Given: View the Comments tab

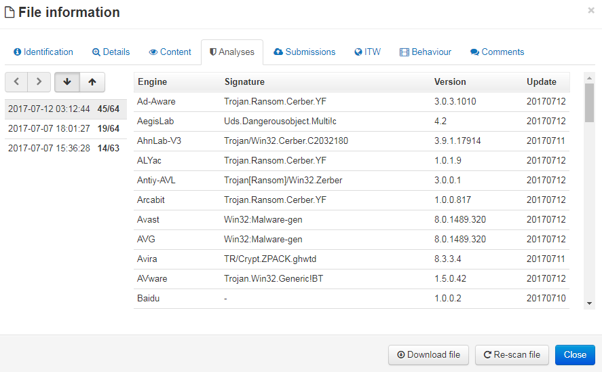Looking at the screenshot, I should tap(497, 52).
